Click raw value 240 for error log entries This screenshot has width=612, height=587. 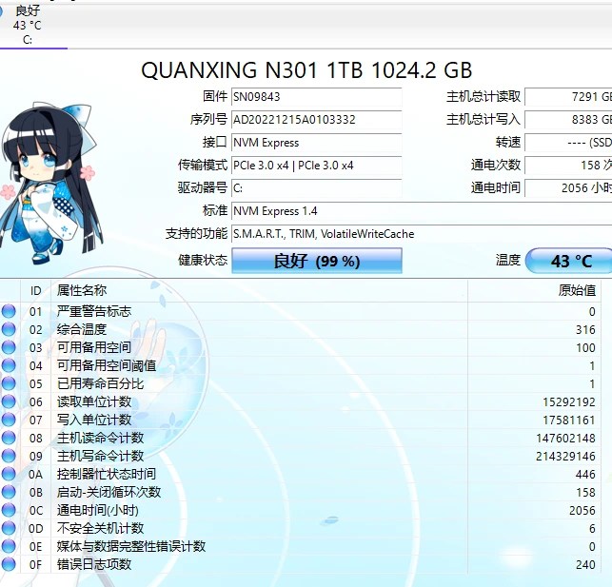pos(585,565)
